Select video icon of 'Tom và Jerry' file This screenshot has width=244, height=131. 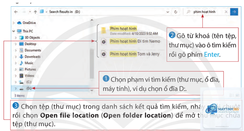click(x=104, y=54)
